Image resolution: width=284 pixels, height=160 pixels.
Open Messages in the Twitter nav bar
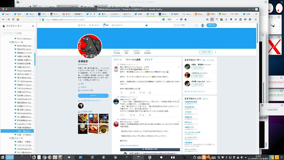coord(117,25)
